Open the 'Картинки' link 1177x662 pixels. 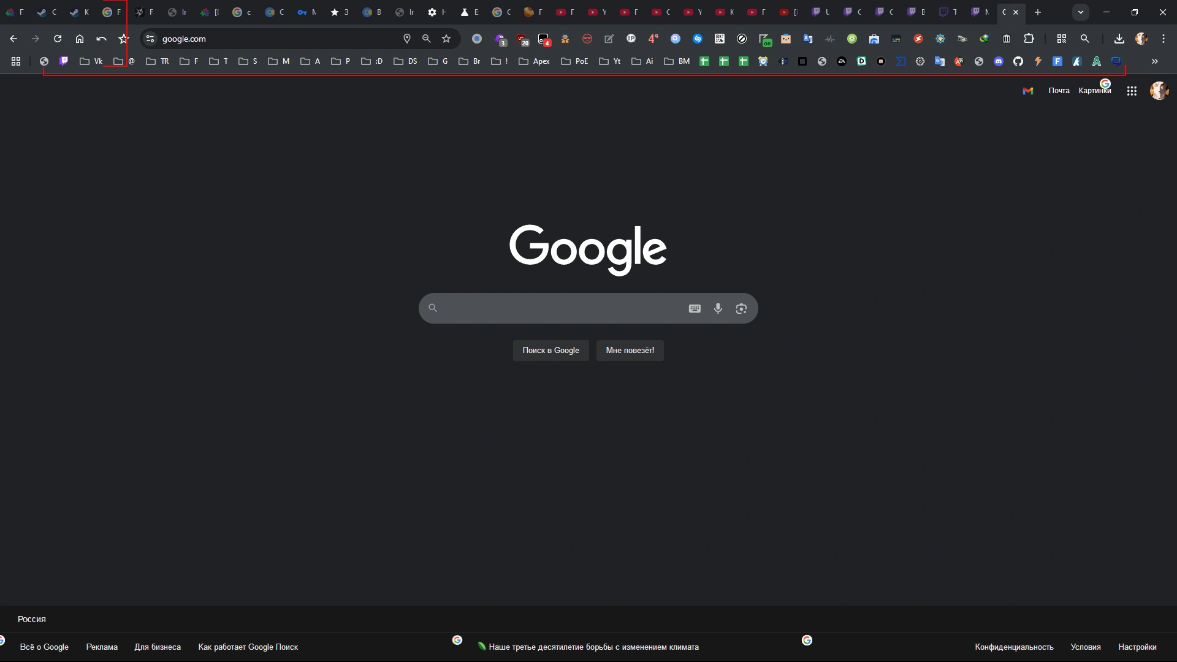click(1095, 91)
